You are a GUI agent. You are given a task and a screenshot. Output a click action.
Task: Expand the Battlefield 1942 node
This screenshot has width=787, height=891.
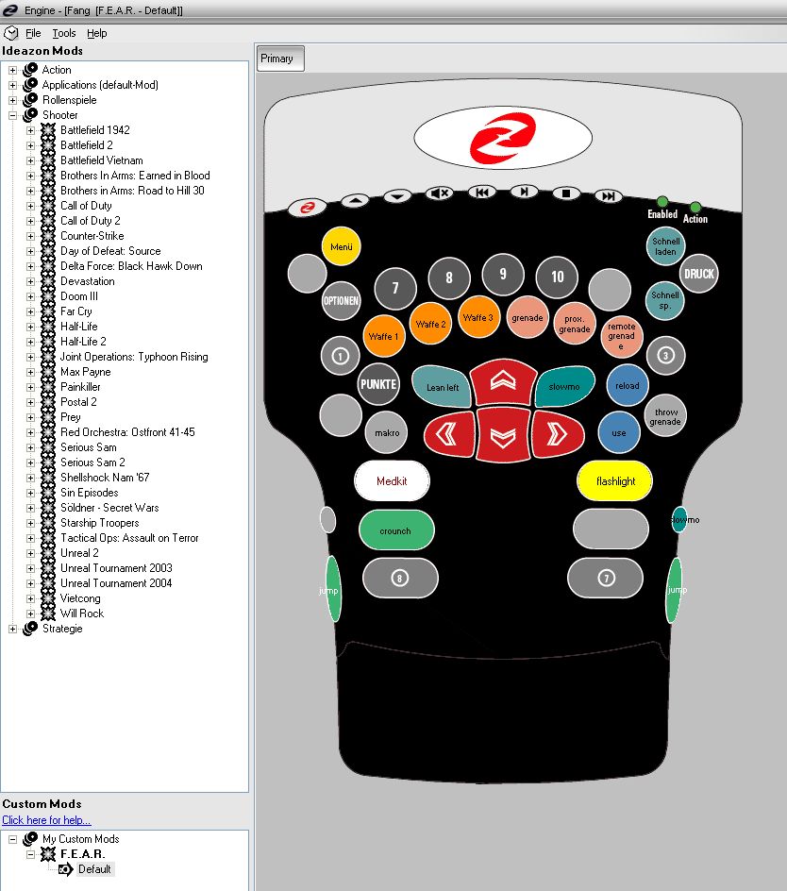(31, 130)
